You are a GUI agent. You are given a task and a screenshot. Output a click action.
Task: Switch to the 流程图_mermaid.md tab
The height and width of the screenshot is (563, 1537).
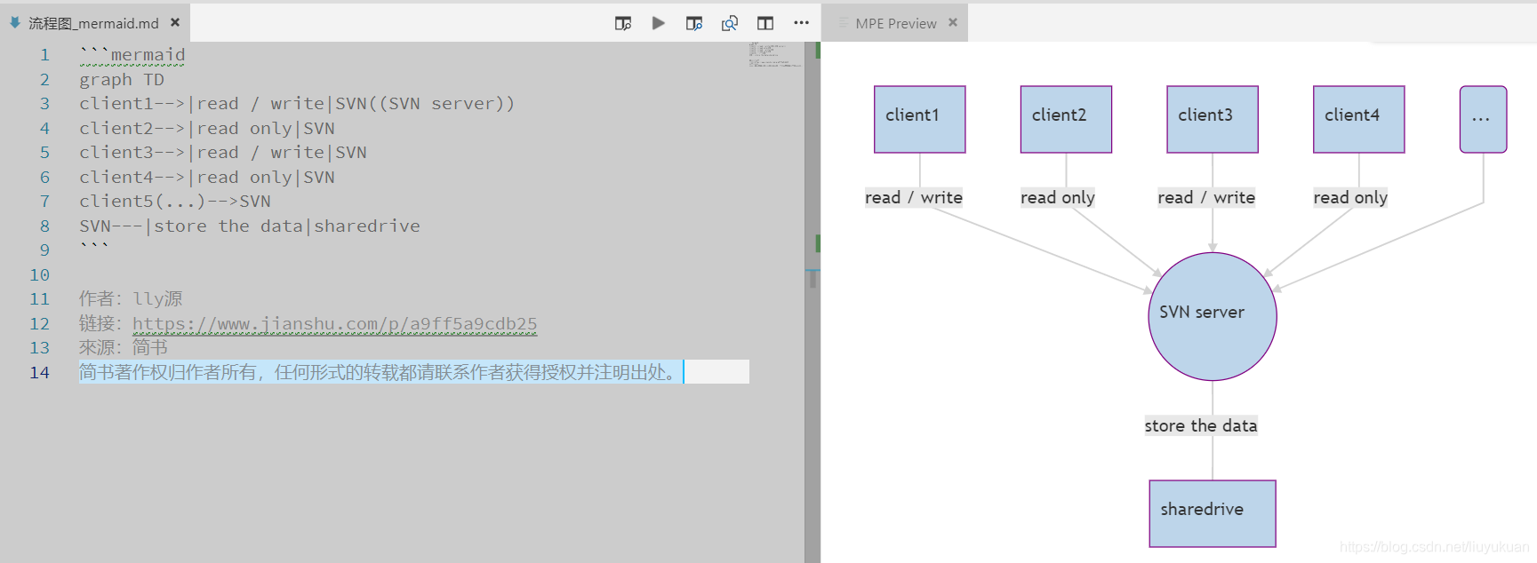click(93, 23)
